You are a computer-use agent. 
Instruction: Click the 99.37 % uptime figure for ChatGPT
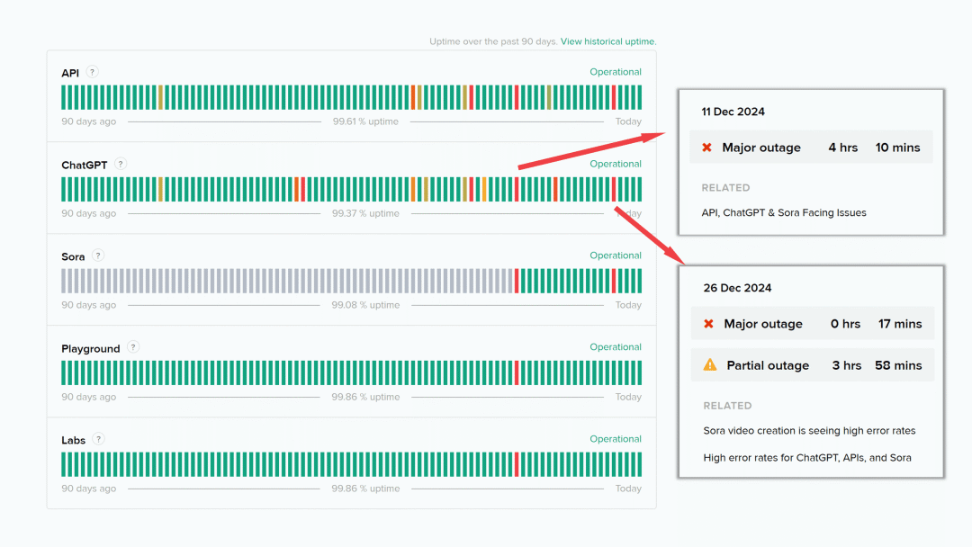pos(365,213)
